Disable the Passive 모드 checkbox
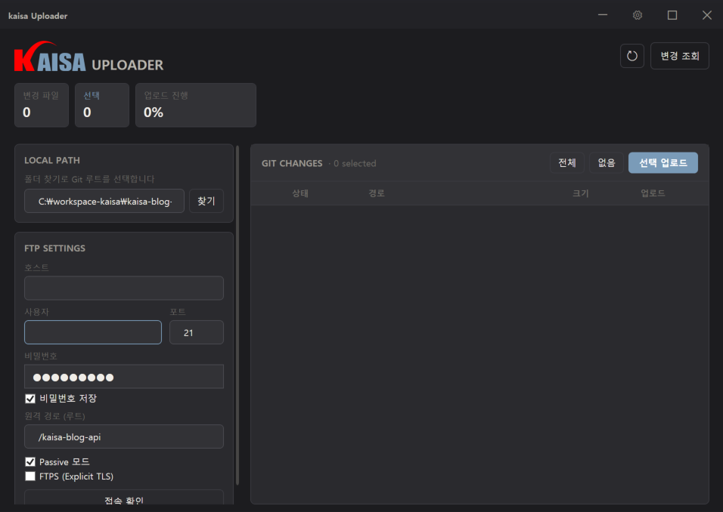 coord(30,461)
